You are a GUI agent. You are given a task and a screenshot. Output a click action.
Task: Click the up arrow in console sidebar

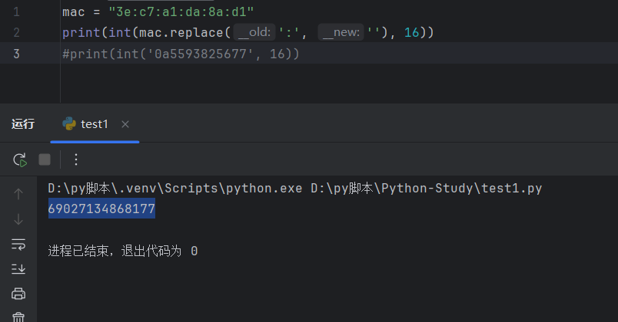click(x=19, y=195)
